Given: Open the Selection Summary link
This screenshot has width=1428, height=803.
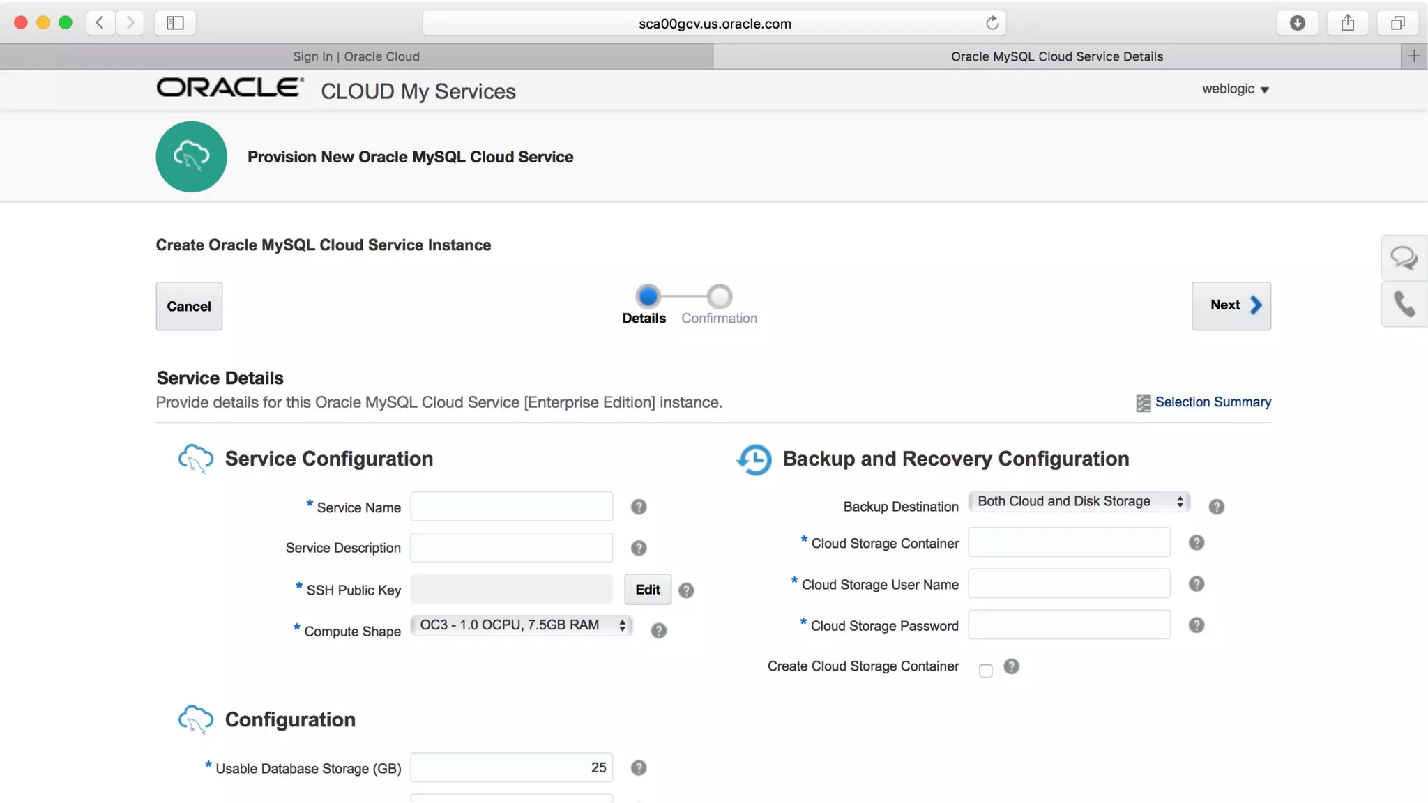Looking at the screenshot, I should 1212,402.
